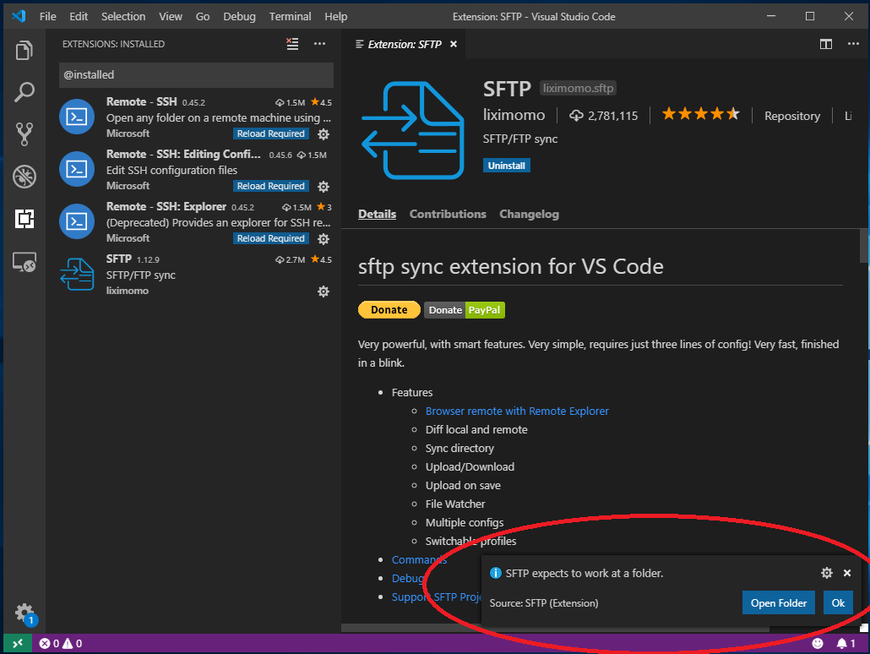Click Reload Required for Remote - SSH: Editing Config

point(271,186)
